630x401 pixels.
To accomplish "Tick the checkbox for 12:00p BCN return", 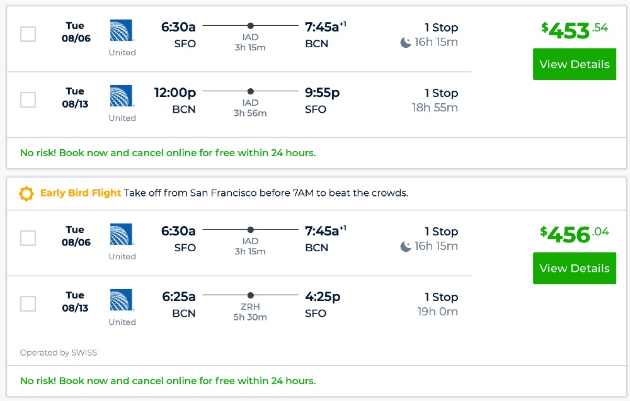I will pos(28,99).
